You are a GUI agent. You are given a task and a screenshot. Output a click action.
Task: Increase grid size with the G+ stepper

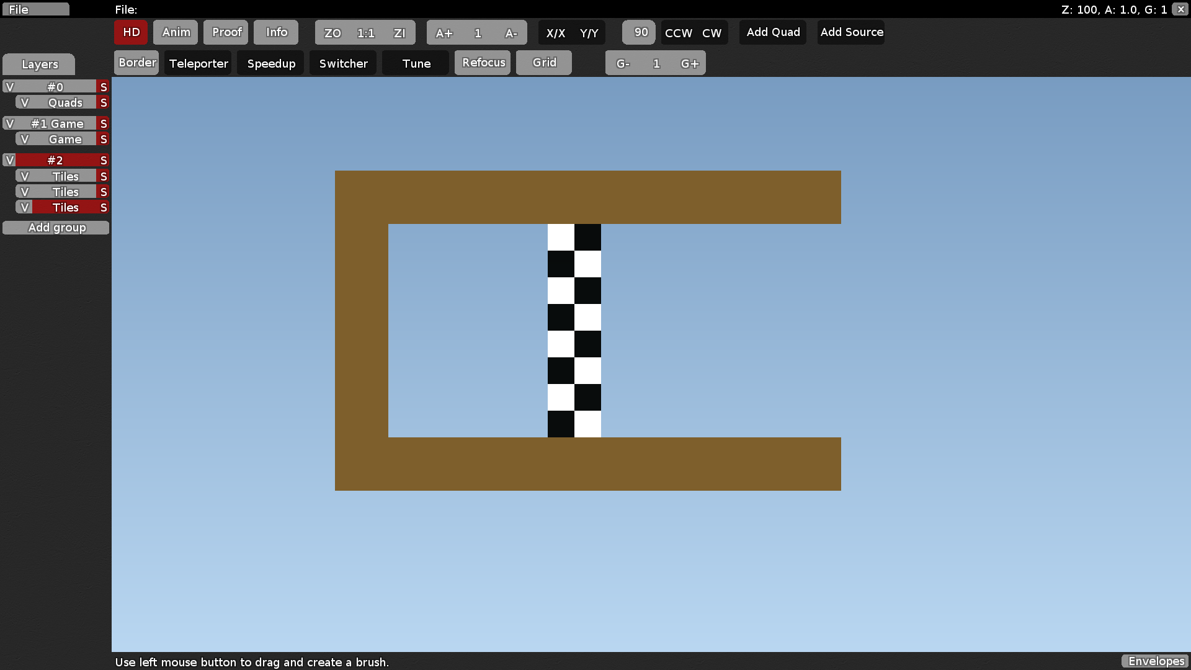pyautogui.click(x=690, y=63)
